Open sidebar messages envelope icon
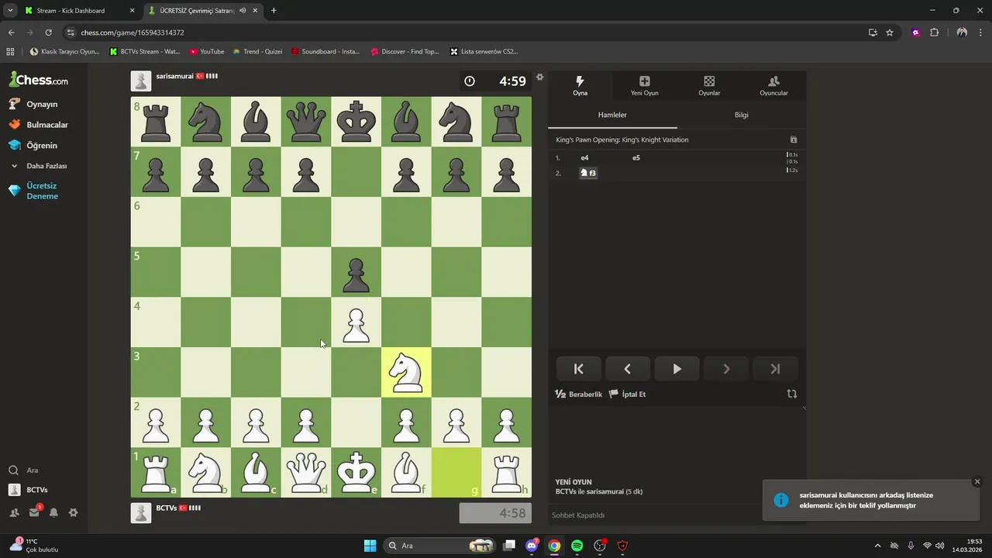 click(34, 512)
